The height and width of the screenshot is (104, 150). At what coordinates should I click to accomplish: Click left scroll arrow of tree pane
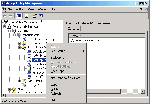(4, 95)
